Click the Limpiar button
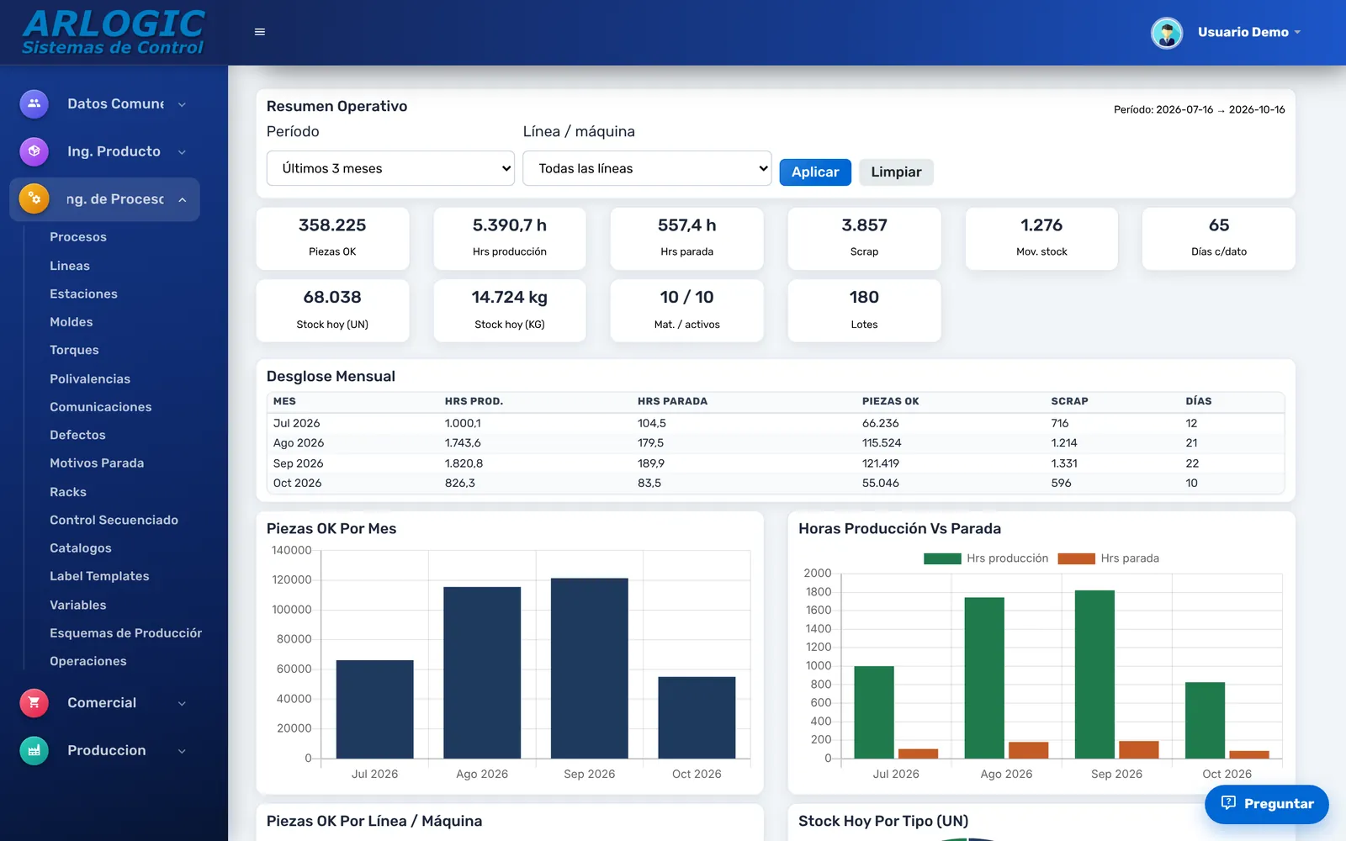The width and height of the screenshot is (1346, 841). tap(896, 172)
